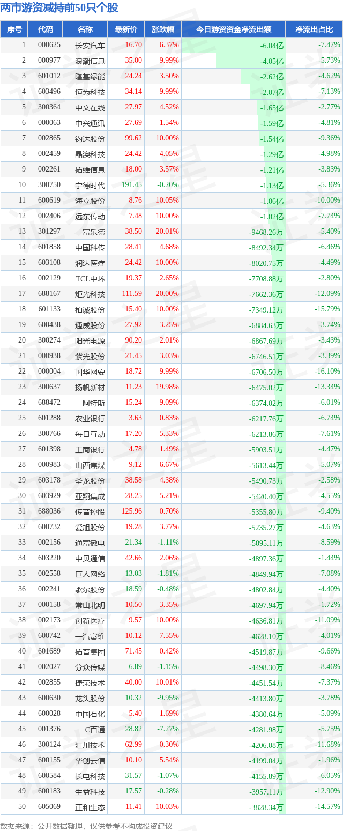Click the -8492.34万 outflow value
Image resolution: width=343 pixels, height=831 pixels.
266,248
